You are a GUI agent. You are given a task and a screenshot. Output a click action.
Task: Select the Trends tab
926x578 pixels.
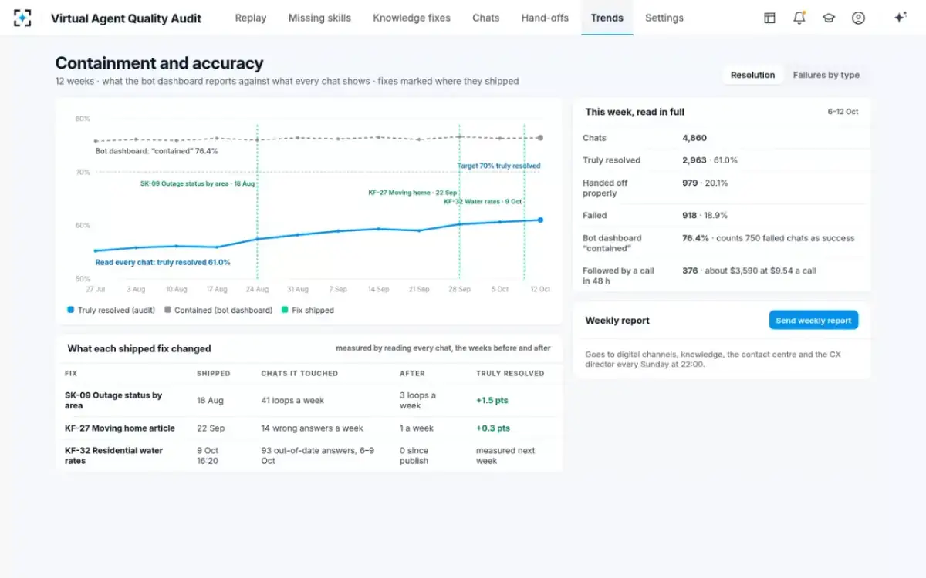[x=607, y=18]
